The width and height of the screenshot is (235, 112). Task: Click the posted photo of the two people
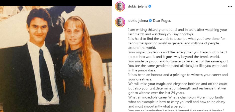56,59
